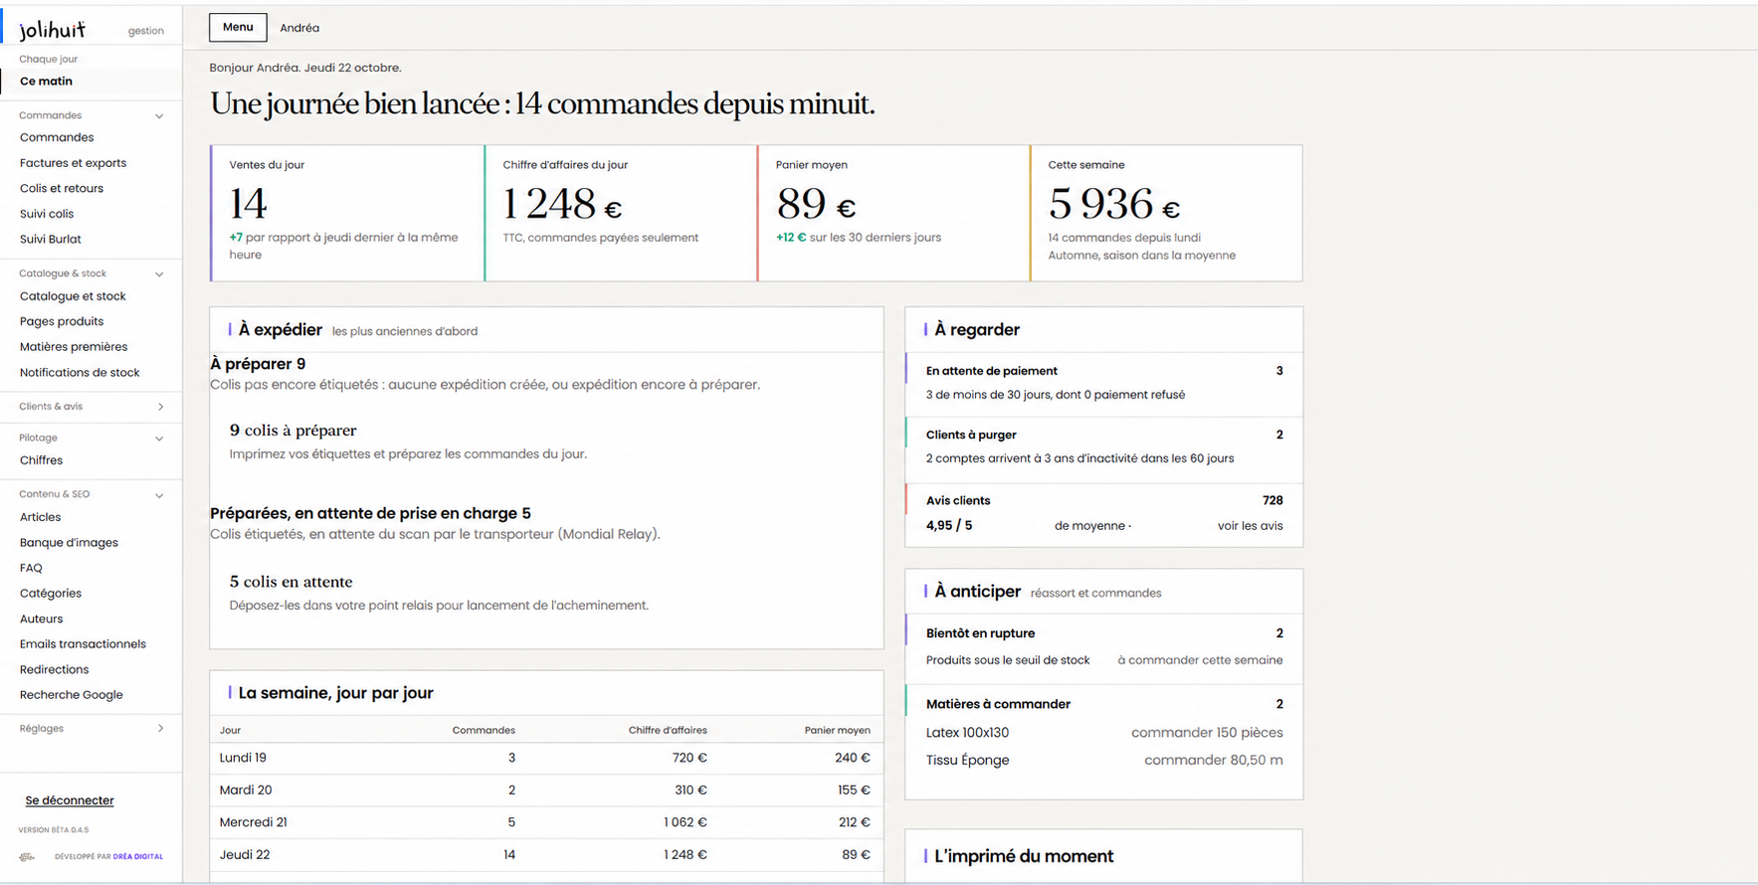This screenshot has height=885, width=1758.
Task: Open Emails transactionnels
Action: (83, 644)
